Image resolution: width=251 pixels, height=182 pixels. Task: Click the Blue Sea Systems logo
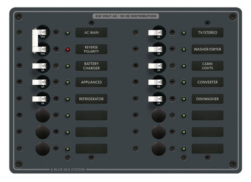68,169
